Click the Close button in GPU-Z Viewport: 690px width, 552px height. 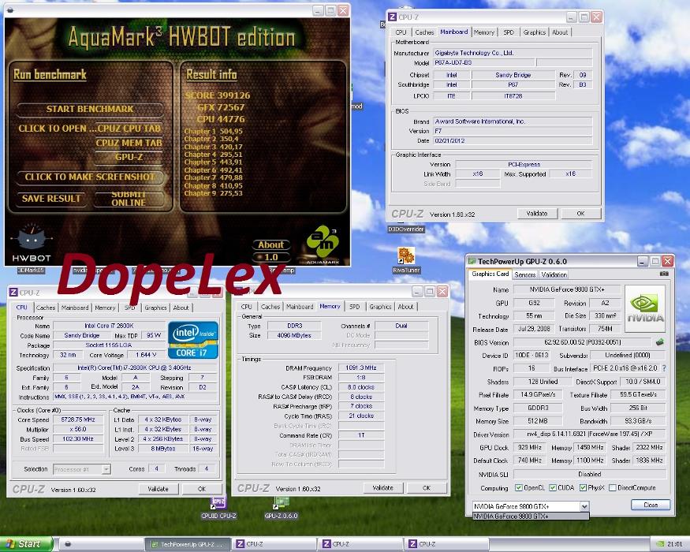651,505
